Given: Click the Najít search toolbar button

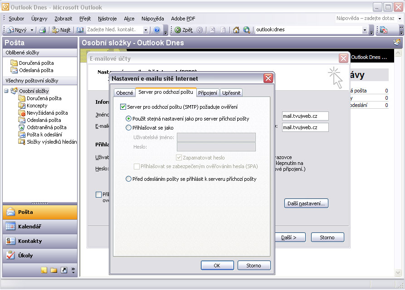Looking at the screenshot, I should point(61,30).
